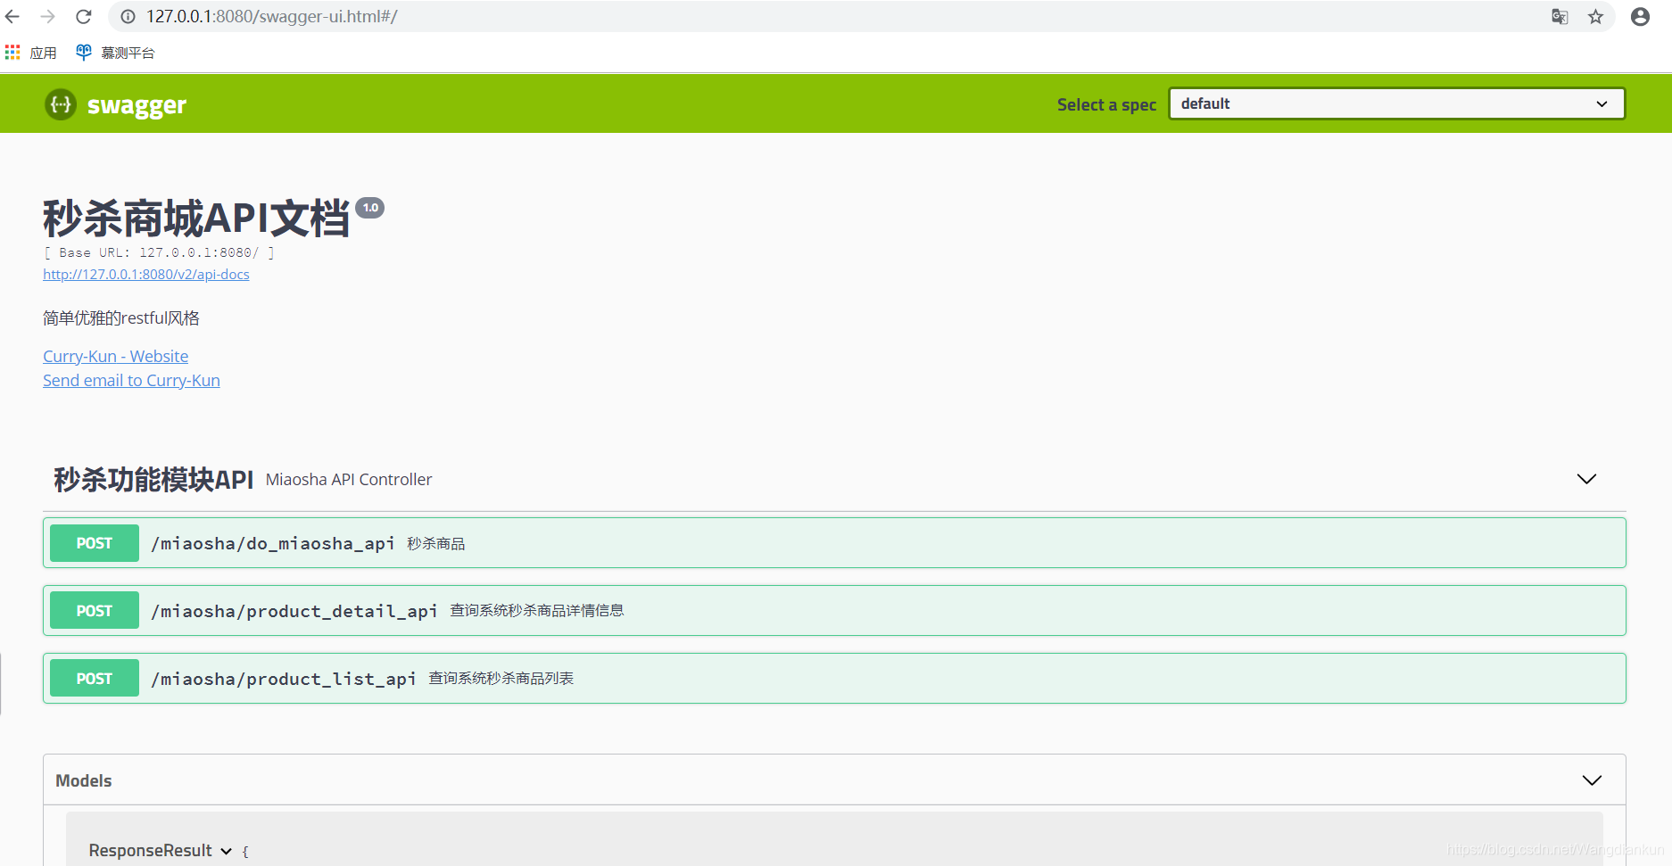Reload the page with refresh icon

click(84, 16)
